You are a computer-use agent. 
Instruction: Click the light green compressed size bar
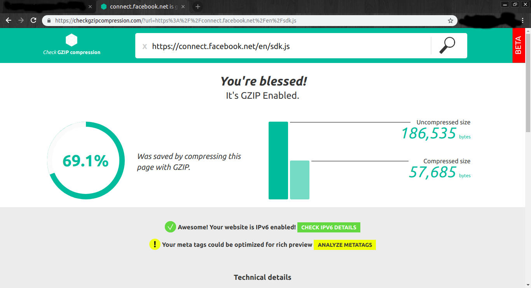point(300,180)
